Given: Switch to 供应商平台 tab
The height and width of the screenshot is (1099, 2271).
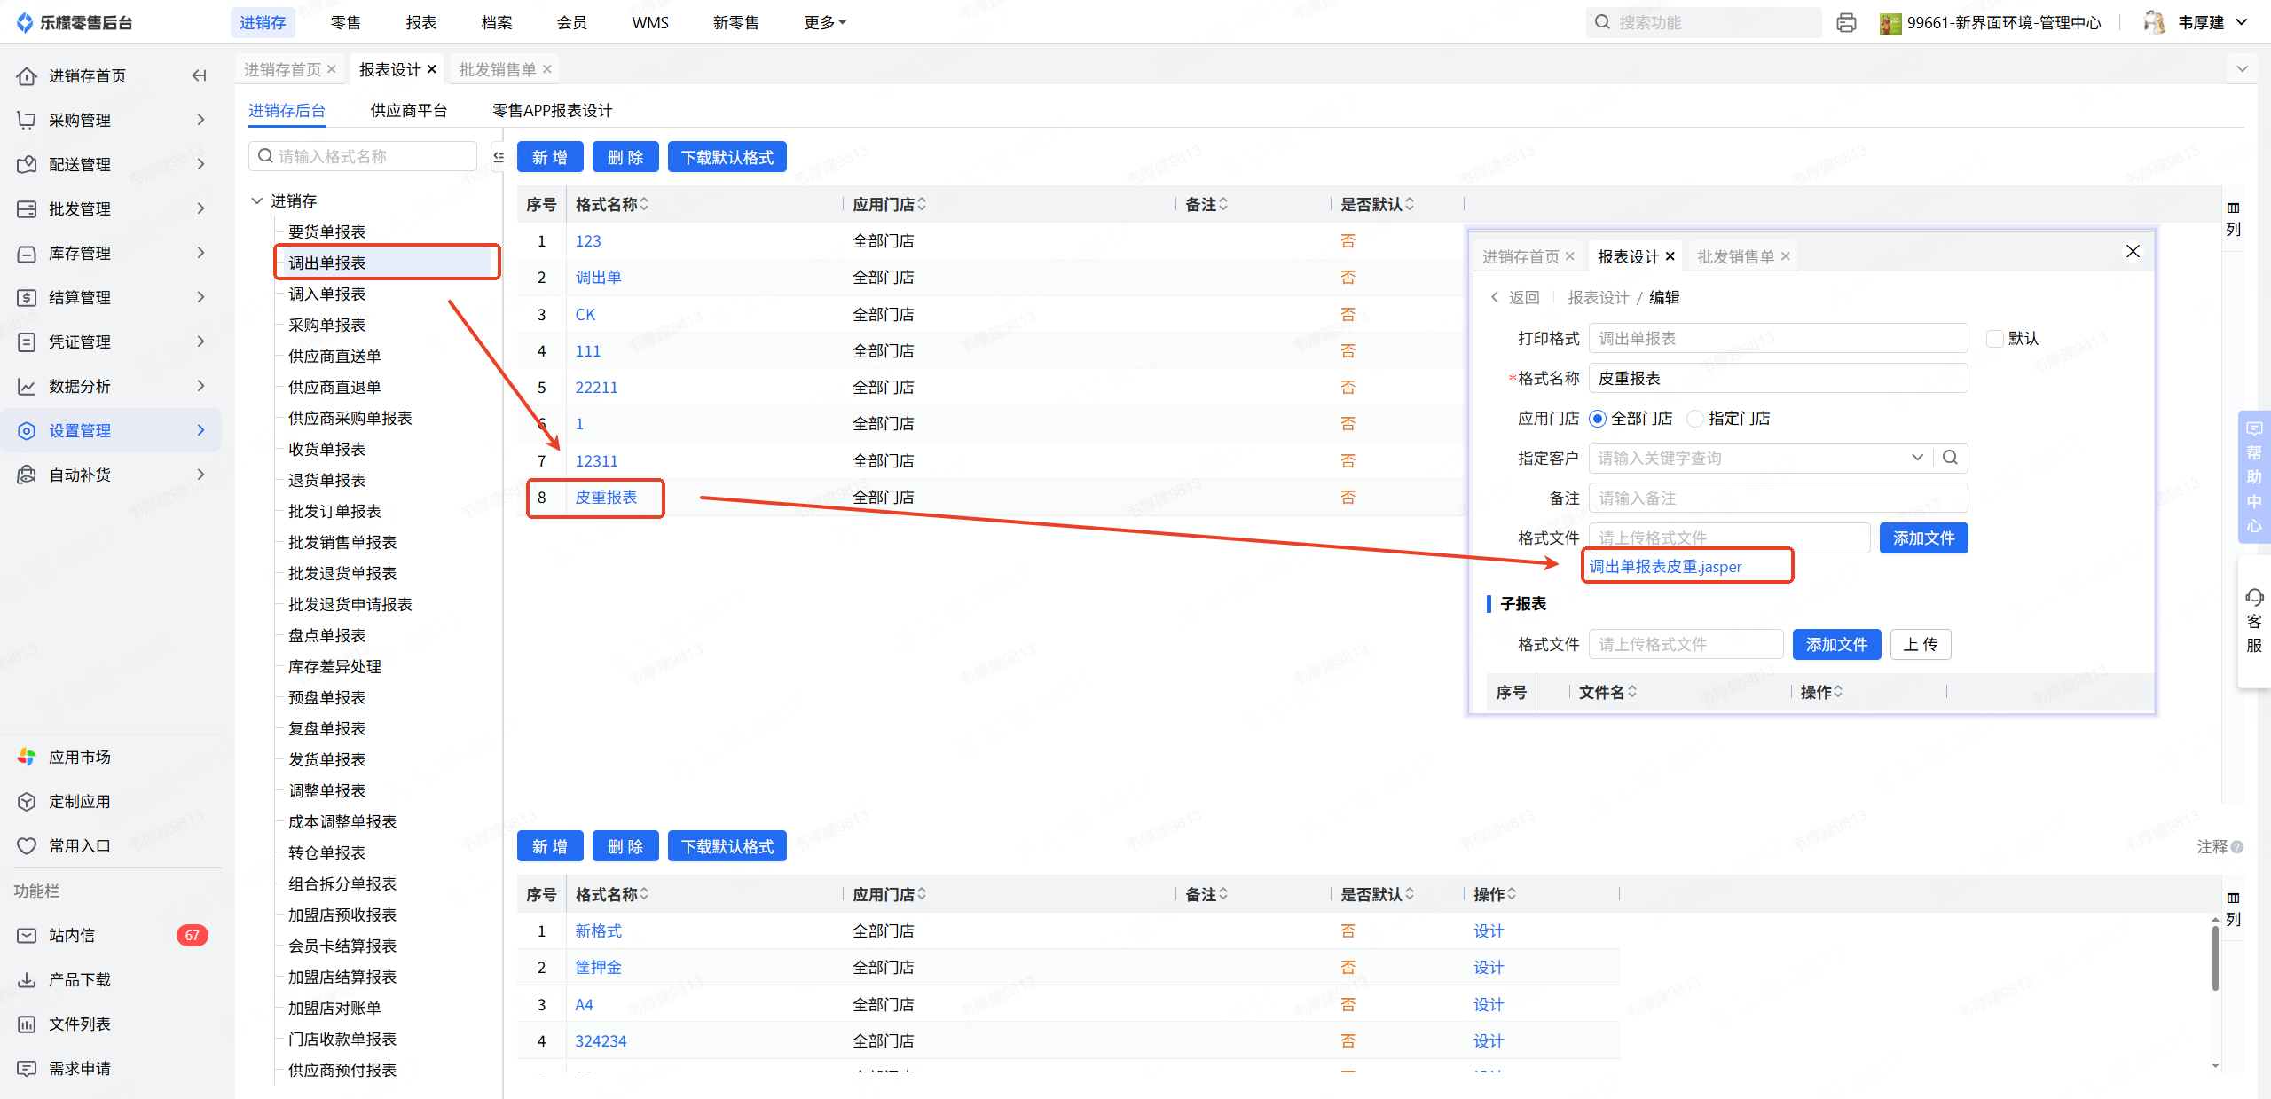Looking at the screenshot, I should pos(408,110).
